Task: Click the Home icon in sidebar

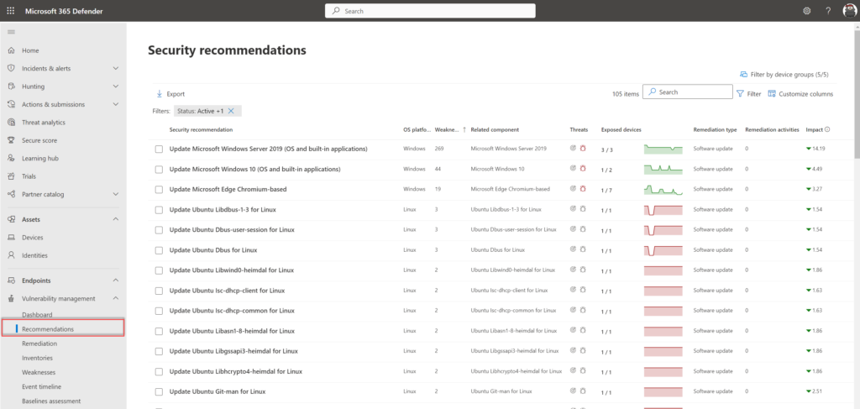Action: (x=11, y=50)
